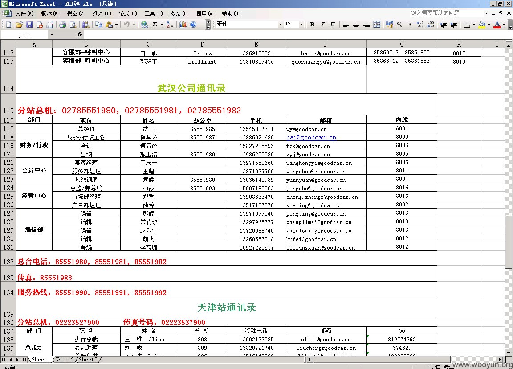Select column header E
The height and width of the screenshot is (369, 513).
coord(256,44)
